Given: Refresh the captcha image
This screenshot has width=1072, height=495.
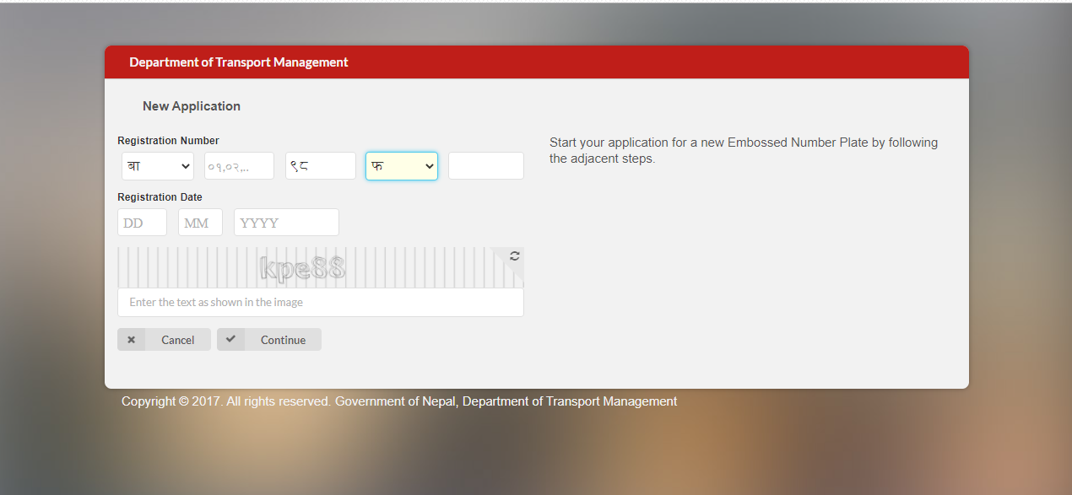Looking at the screenshot, I should [x=514, y=256].
